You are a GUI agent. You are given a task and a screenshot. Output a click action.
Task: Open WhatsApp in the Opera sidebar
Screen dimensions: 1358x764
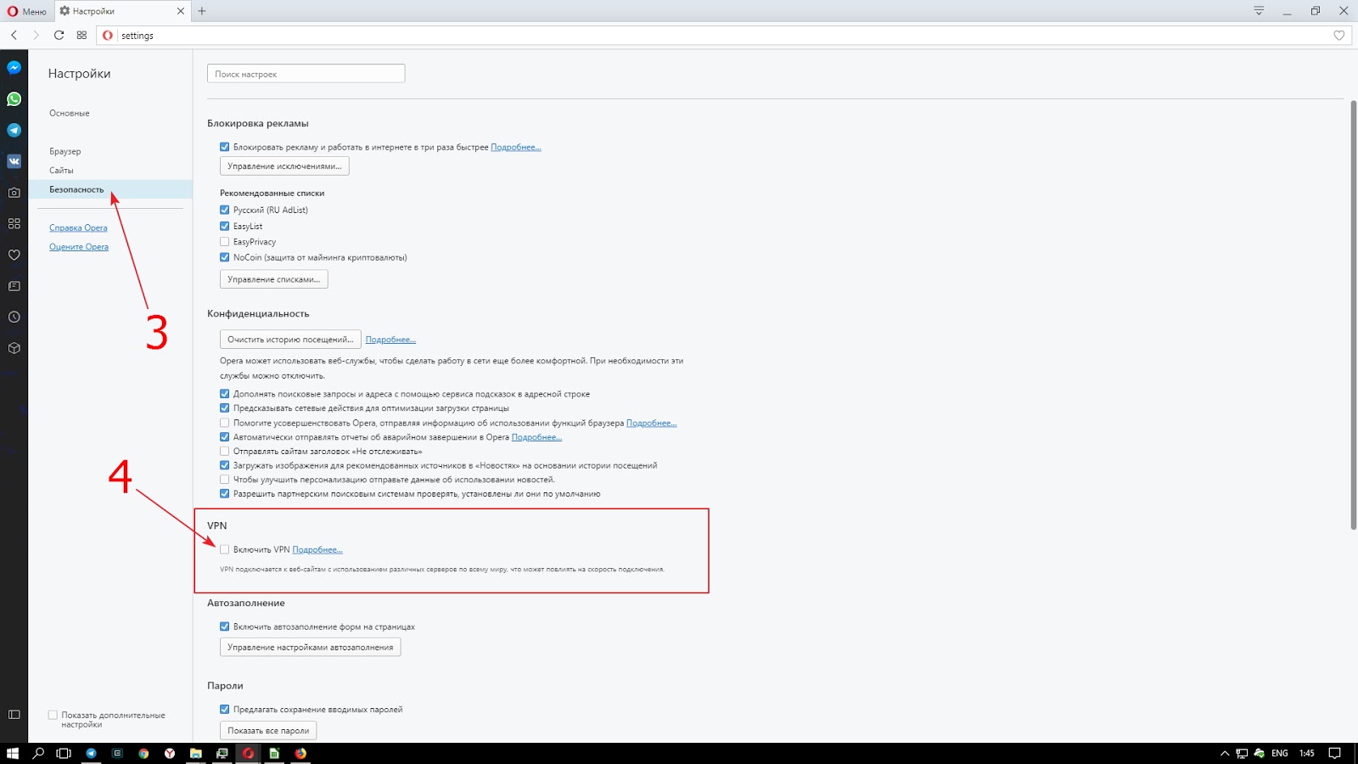tap(14, 98)
